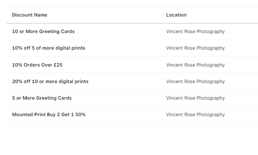Click location beside 10% off 5 digital prints
This screenshot has height=155, width=258.
pyautogui.click(x=195, y=48)
